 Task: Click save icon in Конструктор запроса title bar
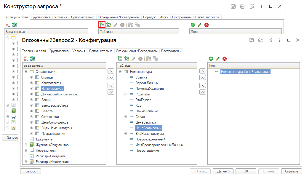point(233,7)
